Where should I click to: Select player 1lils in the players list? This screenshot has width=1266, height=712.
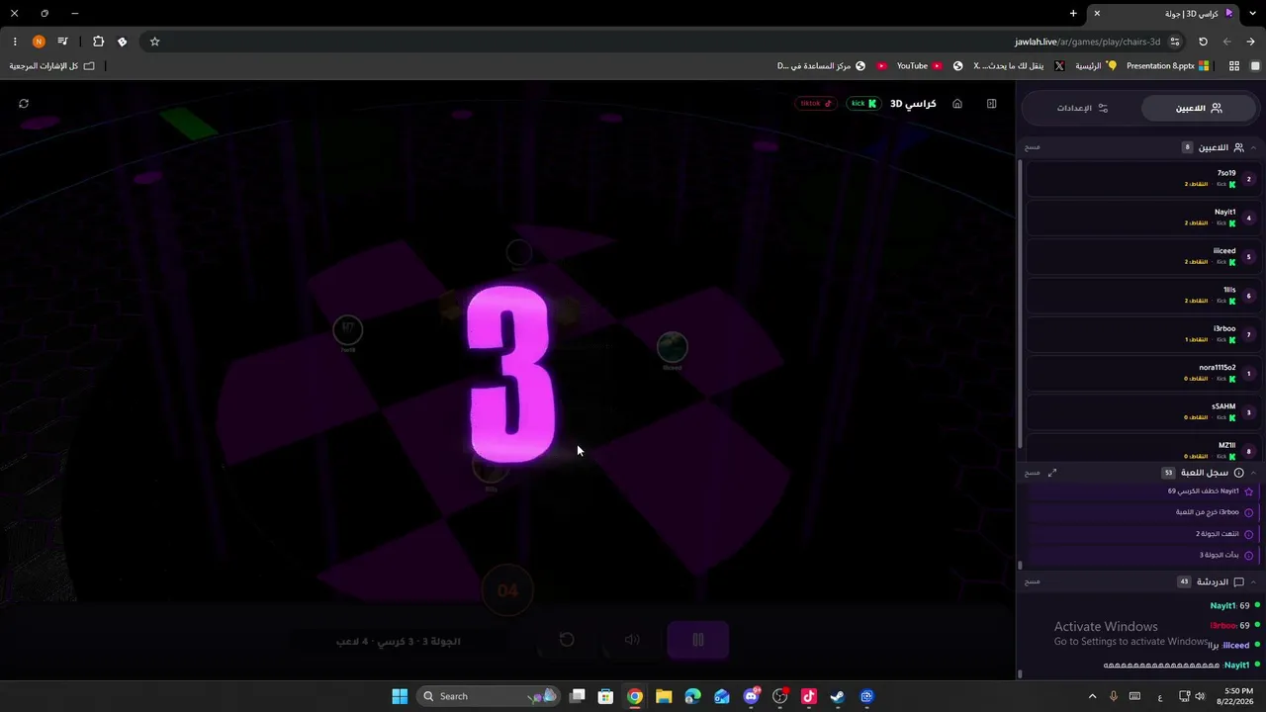(1141, 296)
